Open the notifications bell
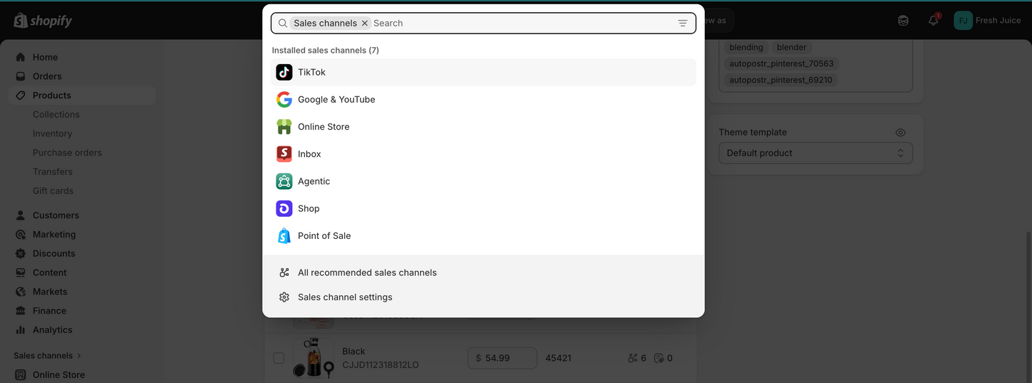1032x383 pixels. [933, 21]
